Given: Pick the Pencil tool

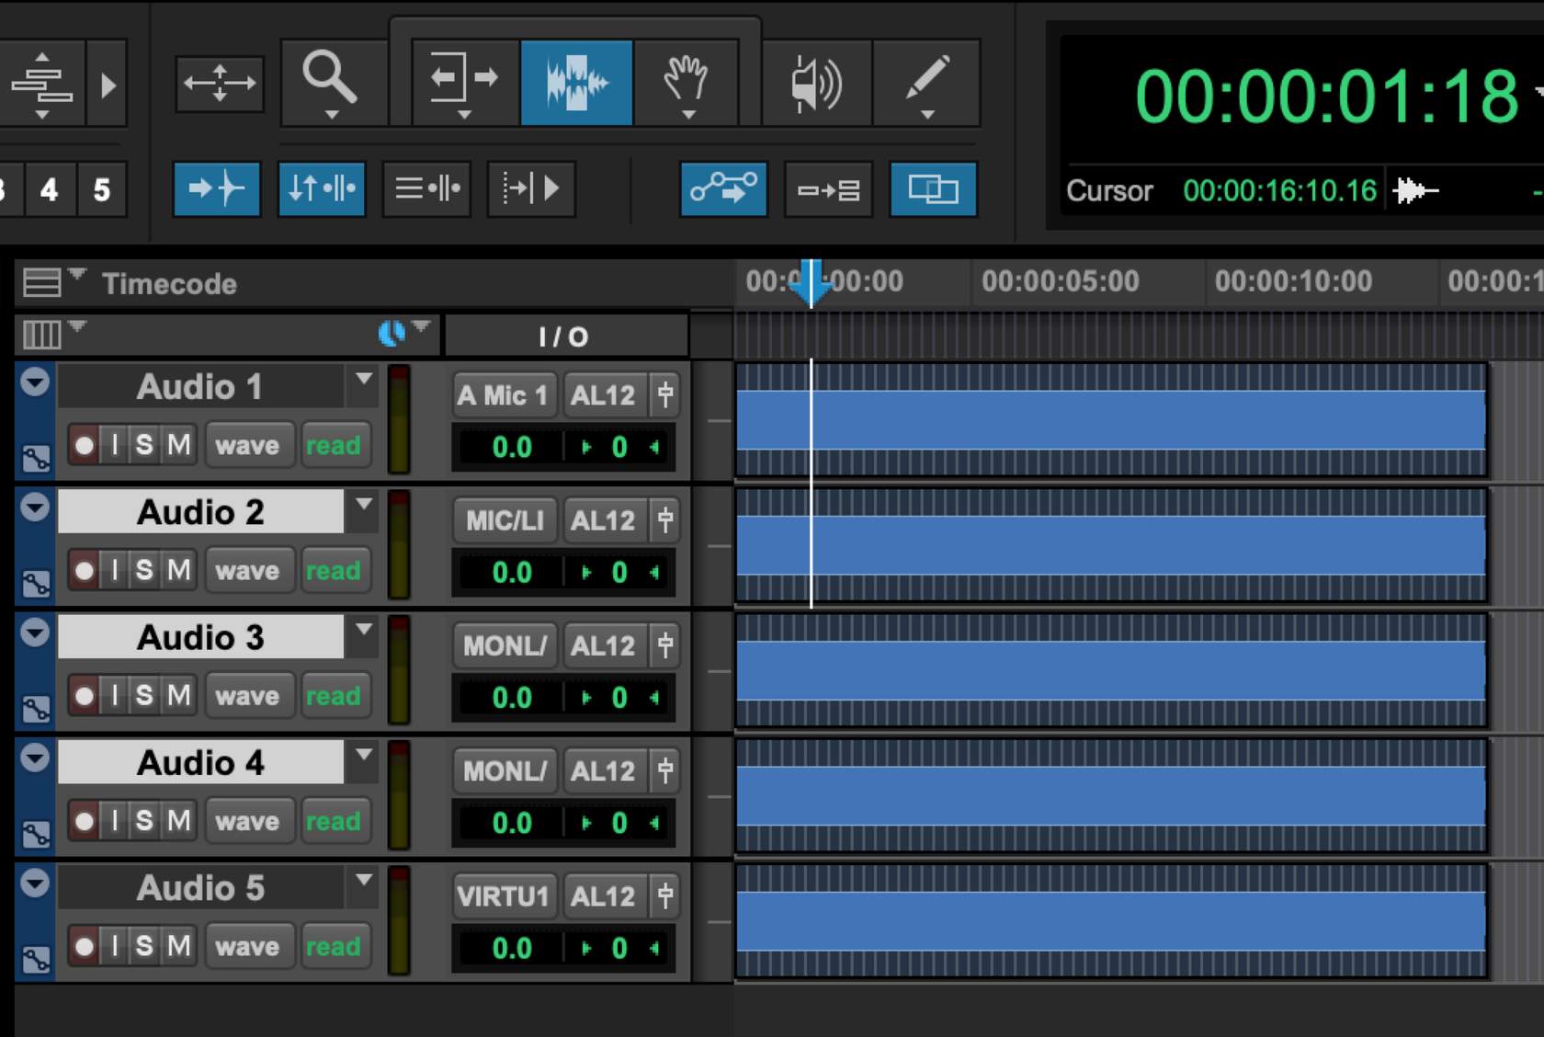Looking at the screenshot, I should [926, 83].
